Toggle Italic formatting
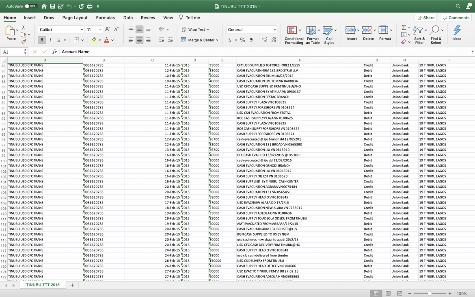The image size is (475, 297). pyautogui.click(x=50, y=40)
